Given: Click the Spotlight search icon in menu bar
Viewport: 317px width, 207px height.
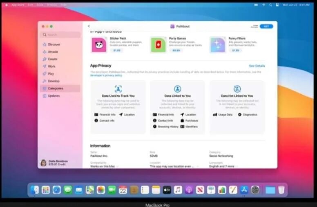Looking at the screenshot, I should coord(270,5).
